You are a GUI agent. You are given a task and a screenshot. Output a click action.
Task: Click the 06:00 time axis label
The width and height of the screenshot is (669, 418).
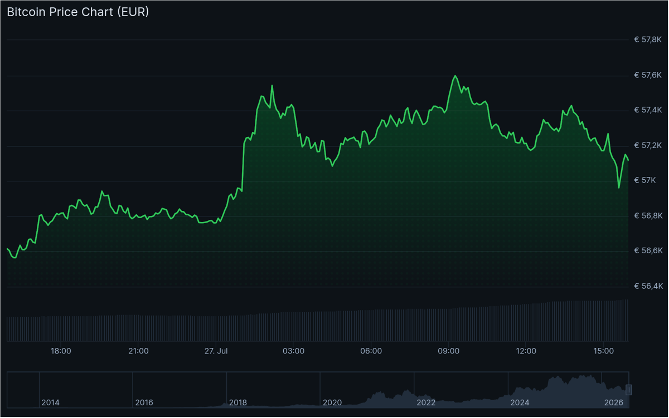point(371,351)
